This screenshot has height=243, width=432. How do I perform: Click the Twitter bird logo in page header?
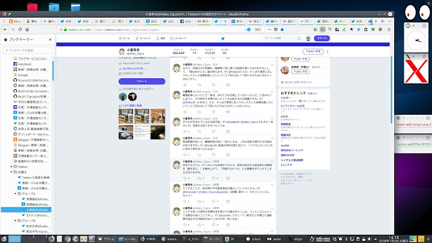(x=223, y=38)
